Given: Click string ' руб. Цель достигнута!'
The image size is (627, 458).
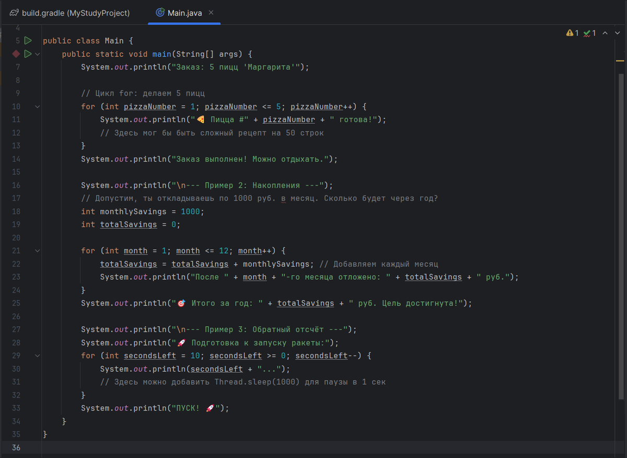Looking at the screenshot, I should pos(405,303).
